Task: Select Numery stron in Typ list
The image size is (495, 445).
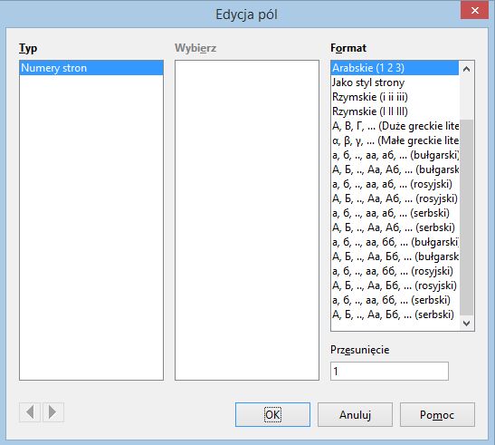Action: click(91, 68)
